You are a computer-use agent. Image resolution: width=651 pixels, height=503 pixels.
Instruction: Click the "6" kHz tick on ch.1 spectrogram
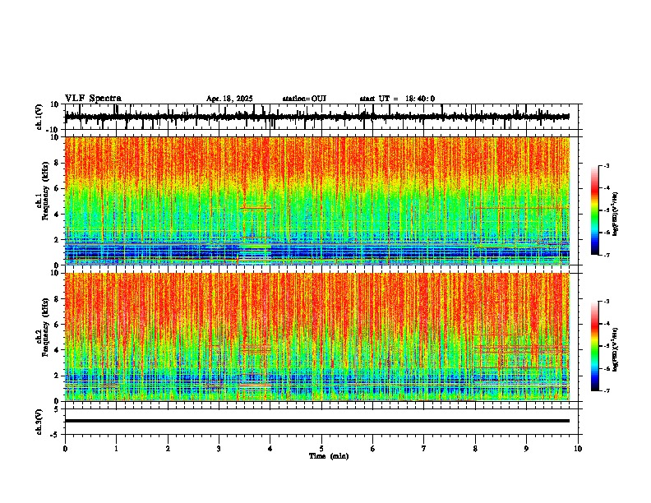pos(58,189)
